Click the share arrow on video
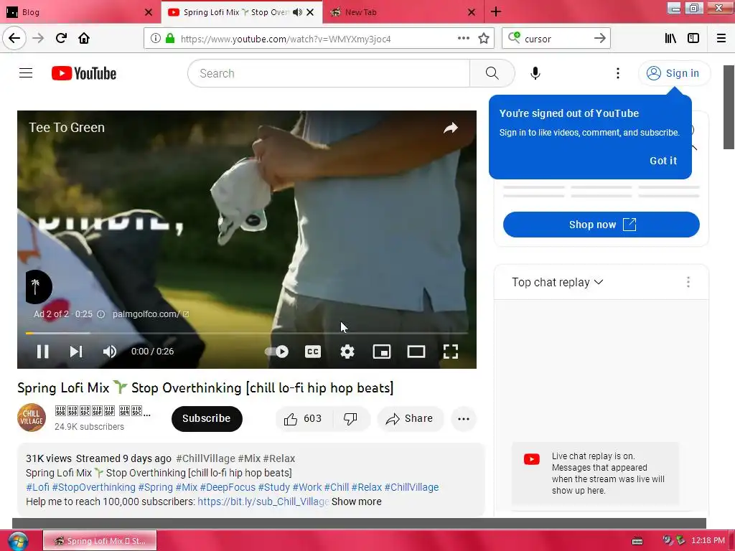 (451, 128)
